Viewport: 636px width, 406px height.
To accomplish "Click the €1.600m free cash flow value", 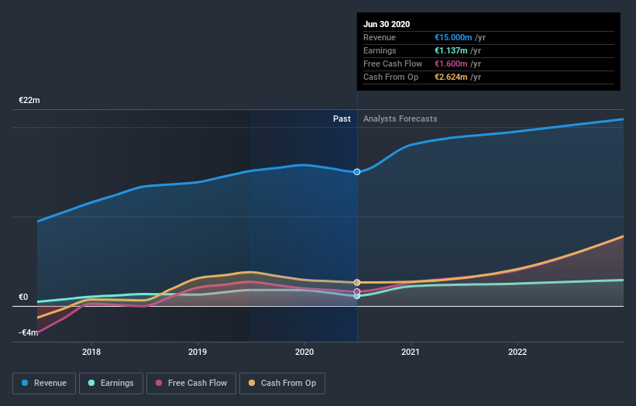I will 451,64.
